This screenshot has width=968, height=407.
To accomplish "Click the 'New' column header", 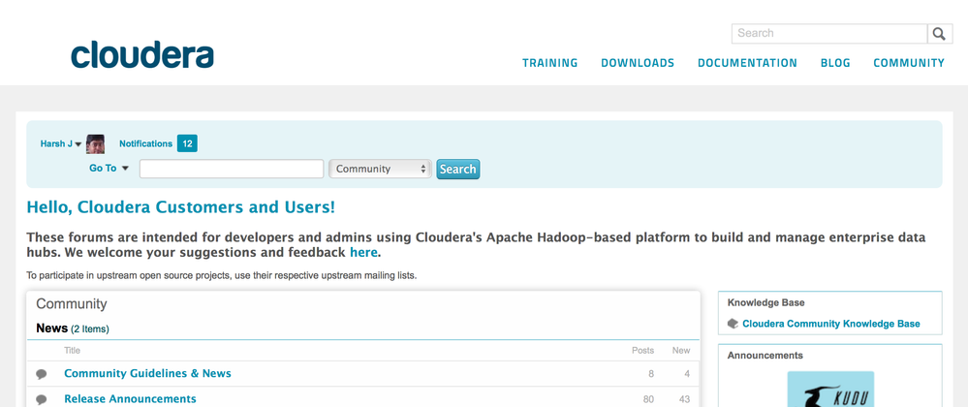I will point(681,350).
